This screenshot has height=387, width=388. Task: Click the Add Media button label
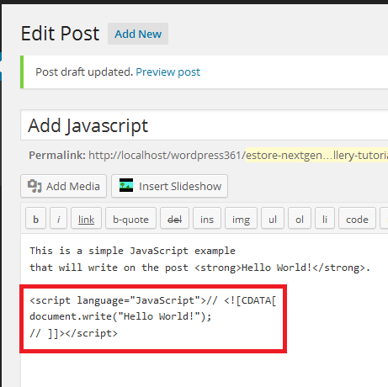coord(73,186)
